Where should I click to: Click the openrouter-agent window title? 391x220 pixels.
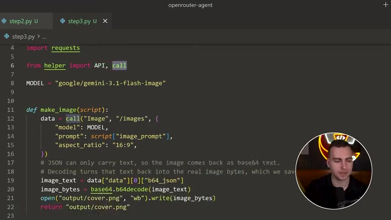coord(190,5)
